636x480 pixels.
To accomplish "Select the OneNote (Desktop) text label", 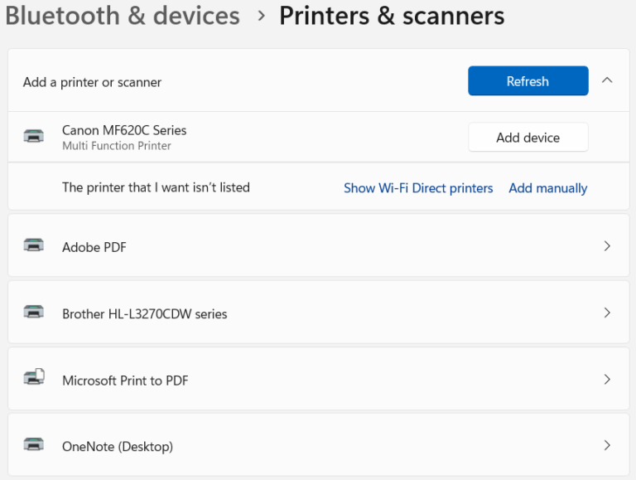I will click(x=118, y=447).
